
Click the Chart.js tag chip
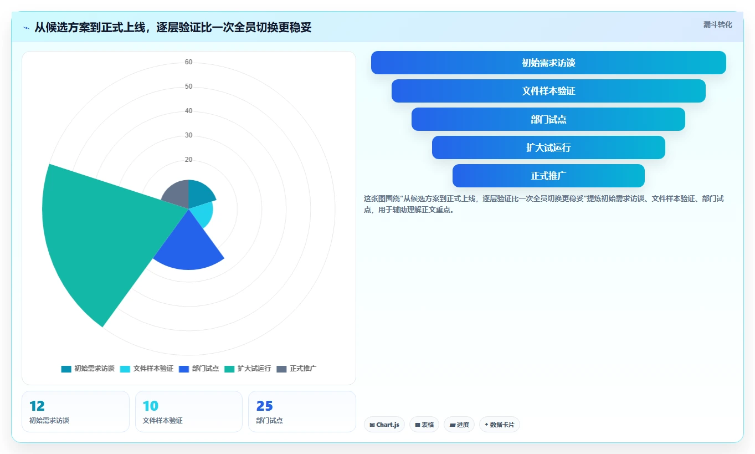coord(384,425)
